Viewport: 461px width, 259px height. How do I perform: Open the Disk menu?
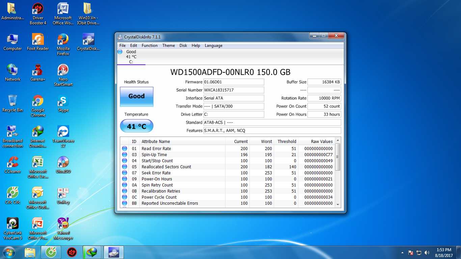click(x=183, y=46)
